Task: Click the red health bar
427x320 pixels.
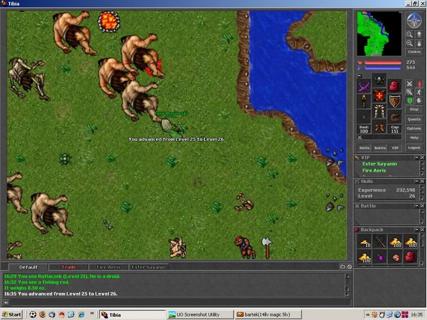Action: click(x=383, y=62)
